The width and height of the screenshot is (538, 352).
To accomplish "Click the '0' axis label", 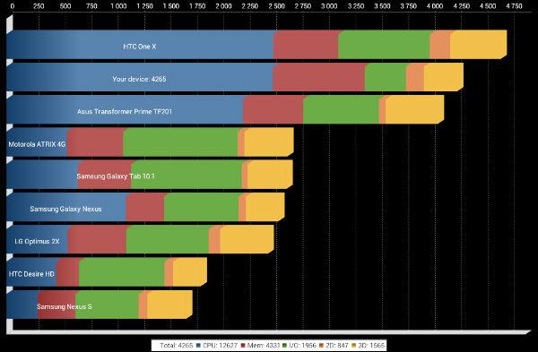I will 13,6.
